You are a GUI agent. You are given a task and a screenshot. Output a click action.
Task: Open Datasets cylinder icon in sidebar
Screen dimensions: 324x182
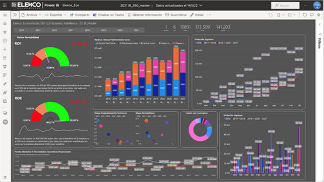pos(5,58)
